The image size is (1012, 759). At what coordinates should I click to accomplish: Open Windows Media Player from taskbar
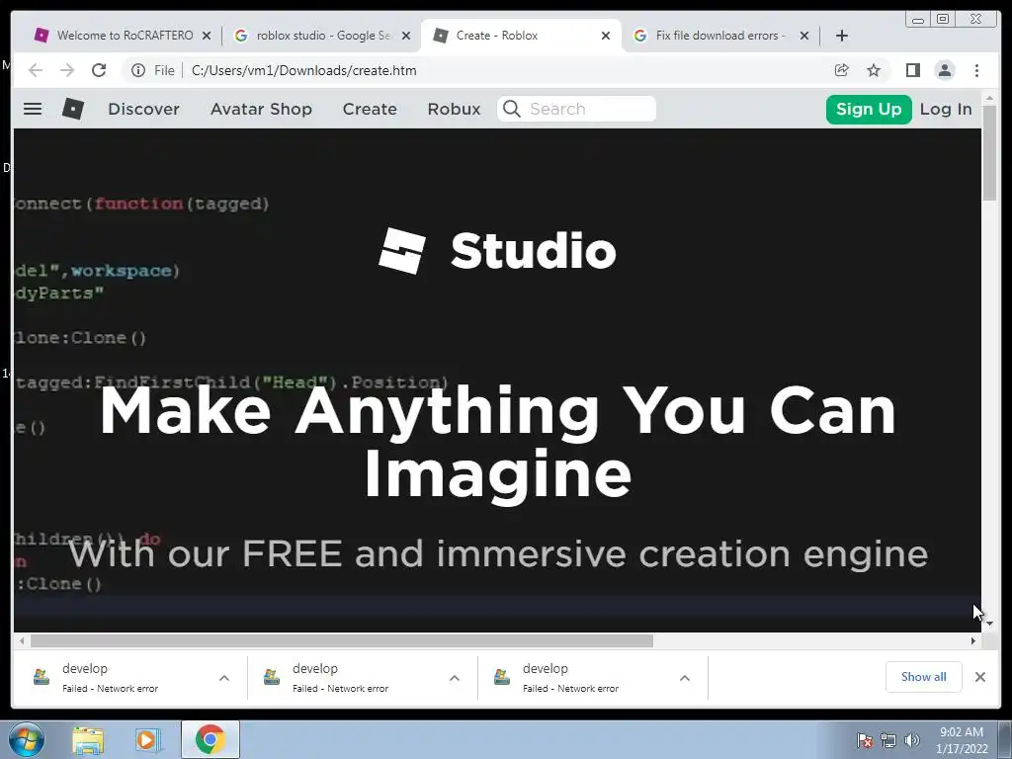(x=148, y=739)
